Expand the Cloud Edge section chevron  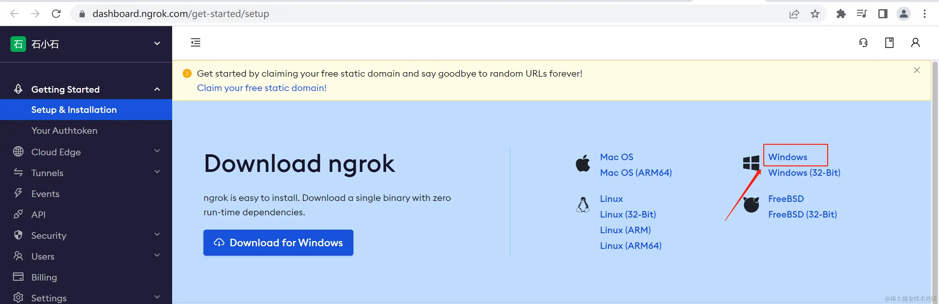click(x=157, y=151)
